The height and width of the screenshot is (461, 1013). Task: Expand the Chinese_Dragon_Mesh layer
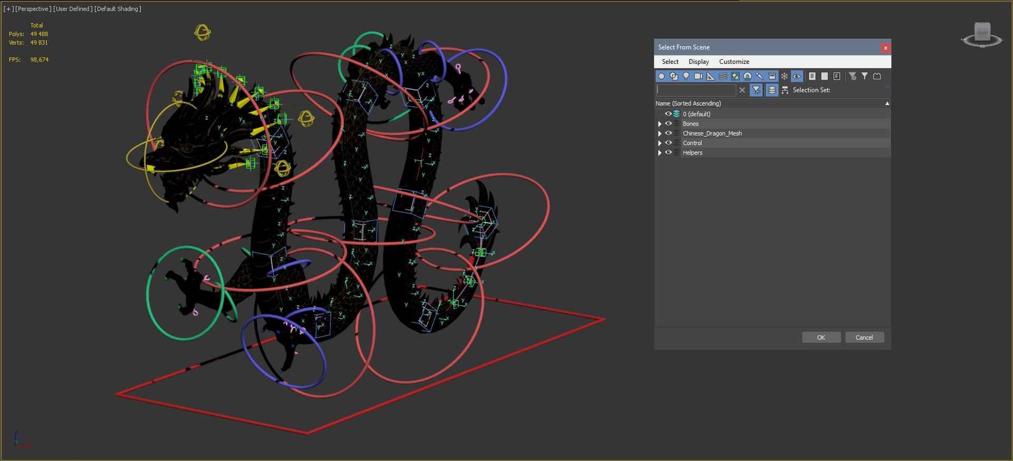[x=660, y=133]
